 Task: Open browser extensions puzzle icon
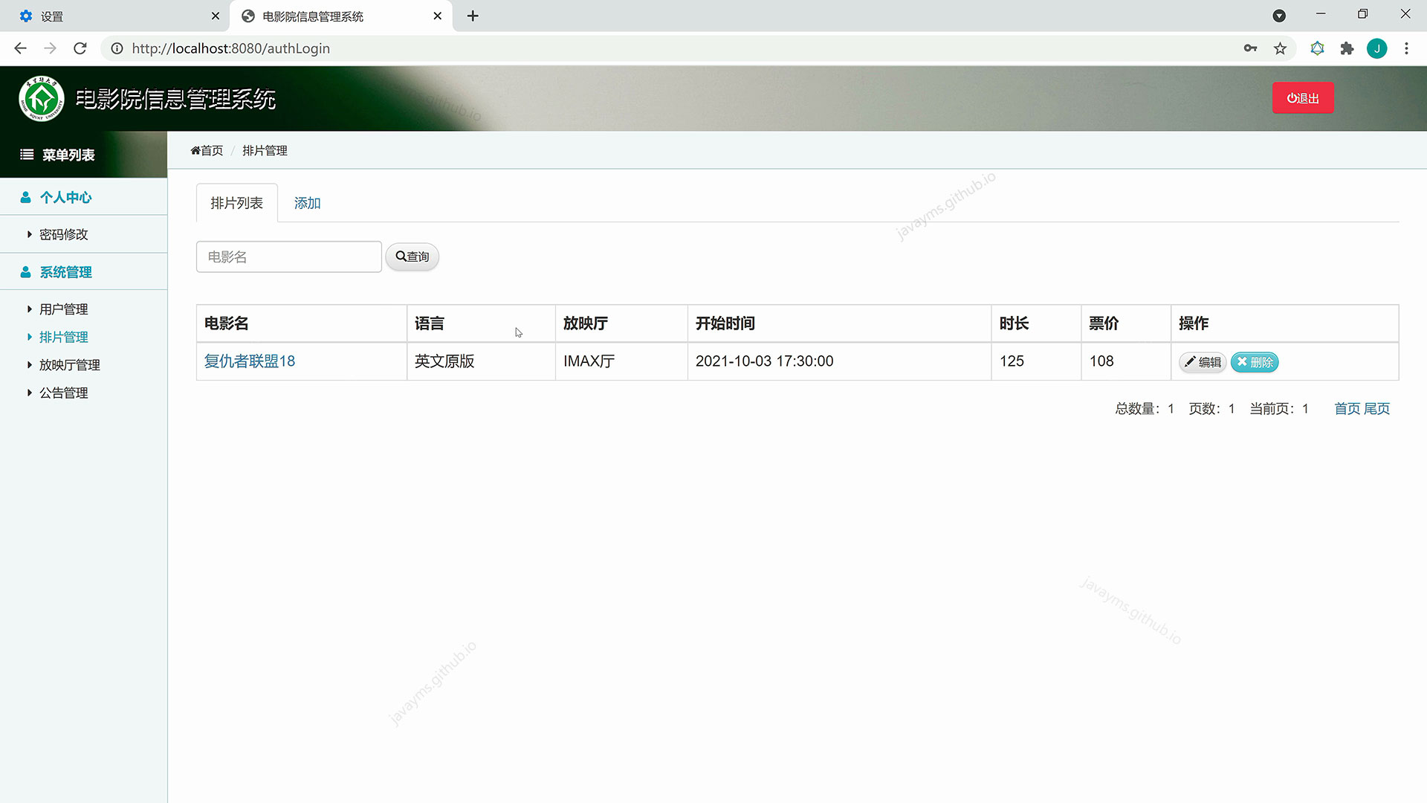1347,48
